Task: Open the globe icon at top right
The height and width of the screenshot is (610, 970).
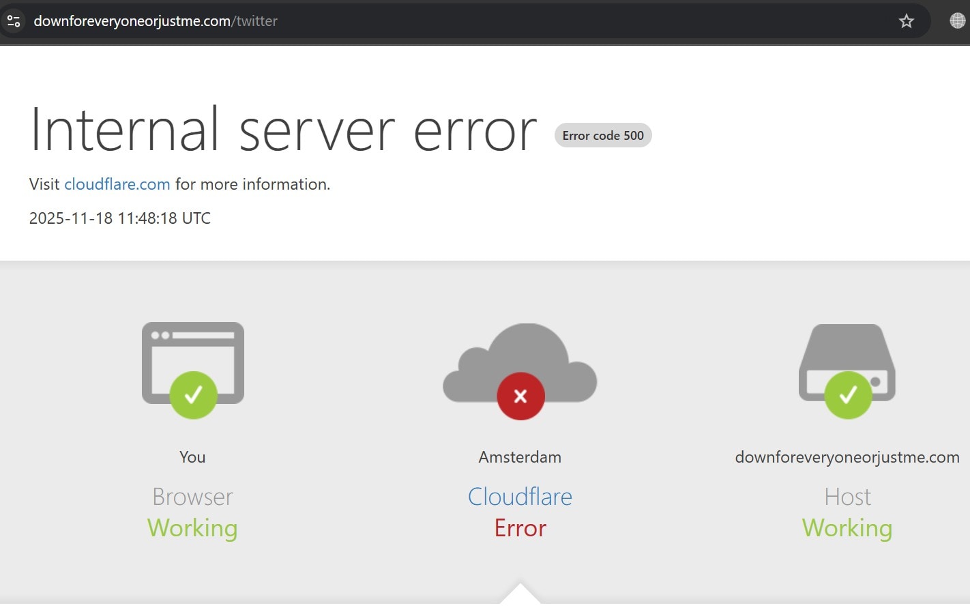Action: click(x=955, y=20)
